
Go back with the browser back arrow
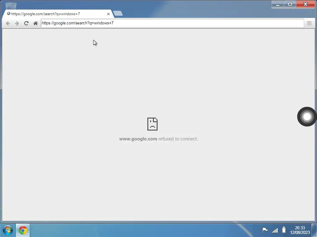(8, 23)
